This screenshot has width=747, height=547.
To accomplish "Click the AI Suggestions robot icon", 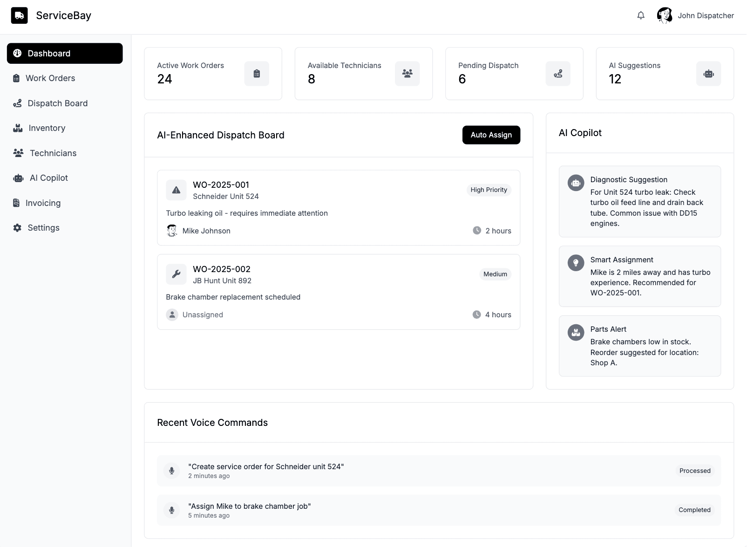I will 708,74.
